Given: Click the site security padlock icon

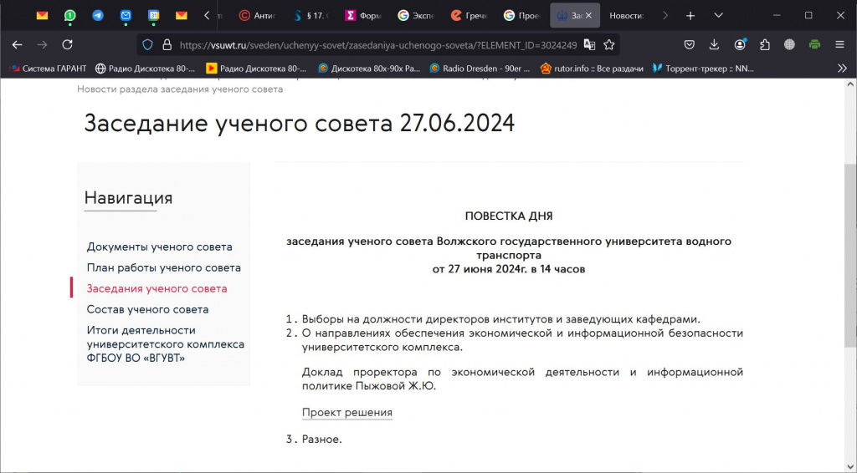Looking at the screenshot, I should [167, 45].
